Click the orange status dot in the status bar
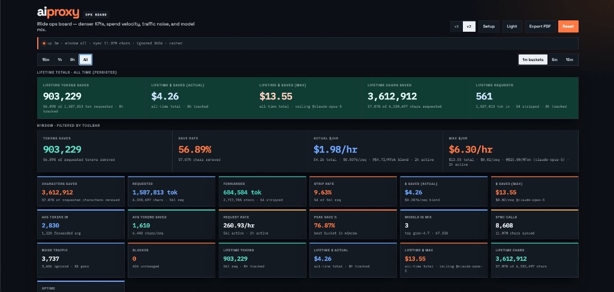The height and width of the screenshot is (292, 614). [x=44, y=43]
